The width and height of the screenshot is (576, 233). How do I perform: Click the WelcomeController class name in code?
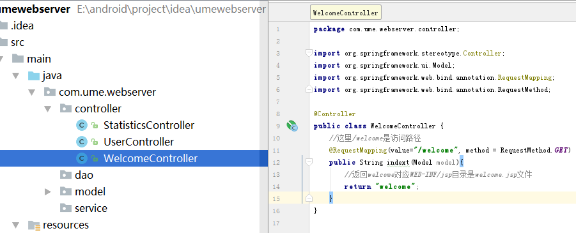pyautogui.click(x=403, y=126)
